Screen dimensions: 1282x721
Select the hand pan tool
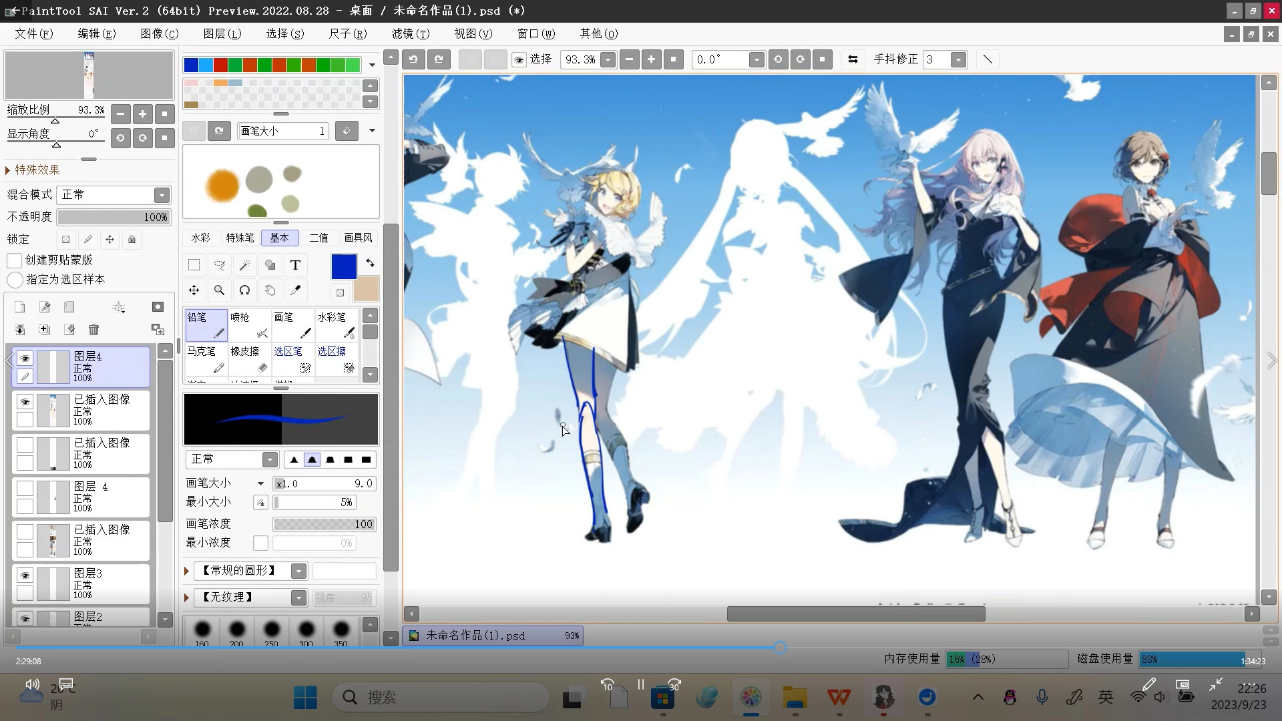point(270,290)
